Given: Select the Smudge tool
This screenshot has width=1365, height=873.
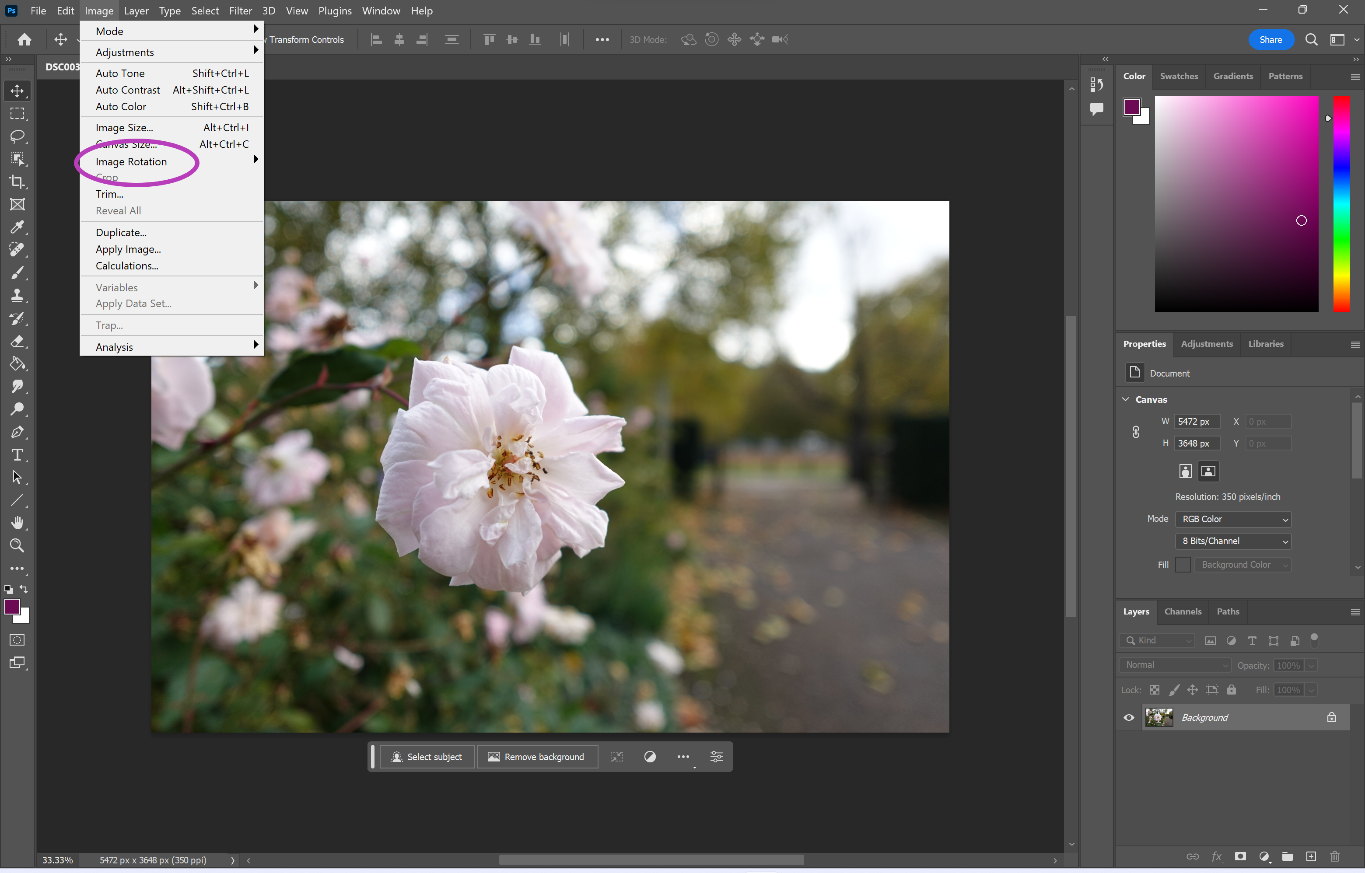Looking at the screenshot, I should (17, 386).
